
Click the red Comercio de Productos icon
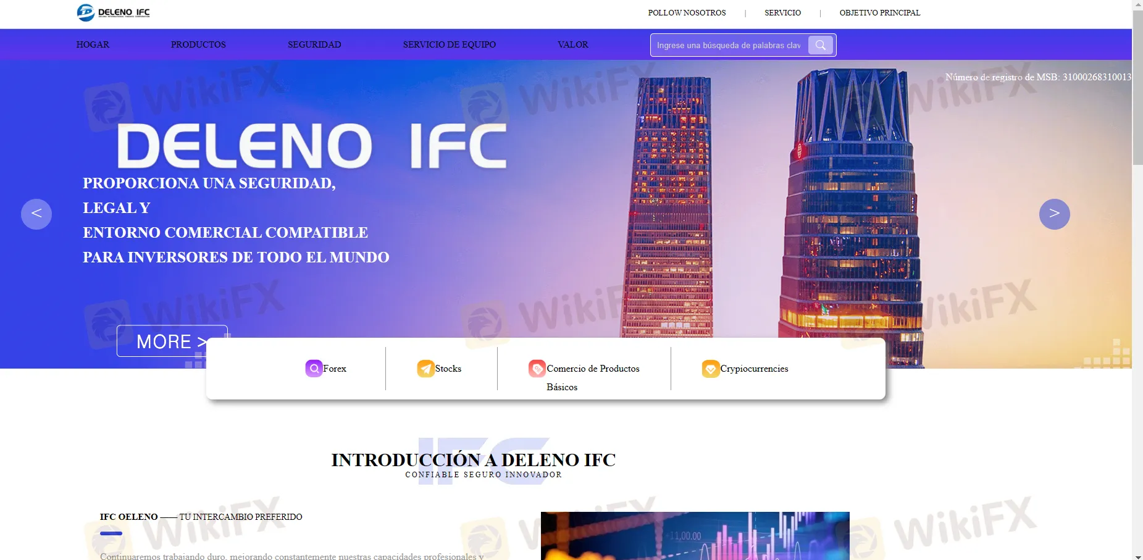click(537, 369)
